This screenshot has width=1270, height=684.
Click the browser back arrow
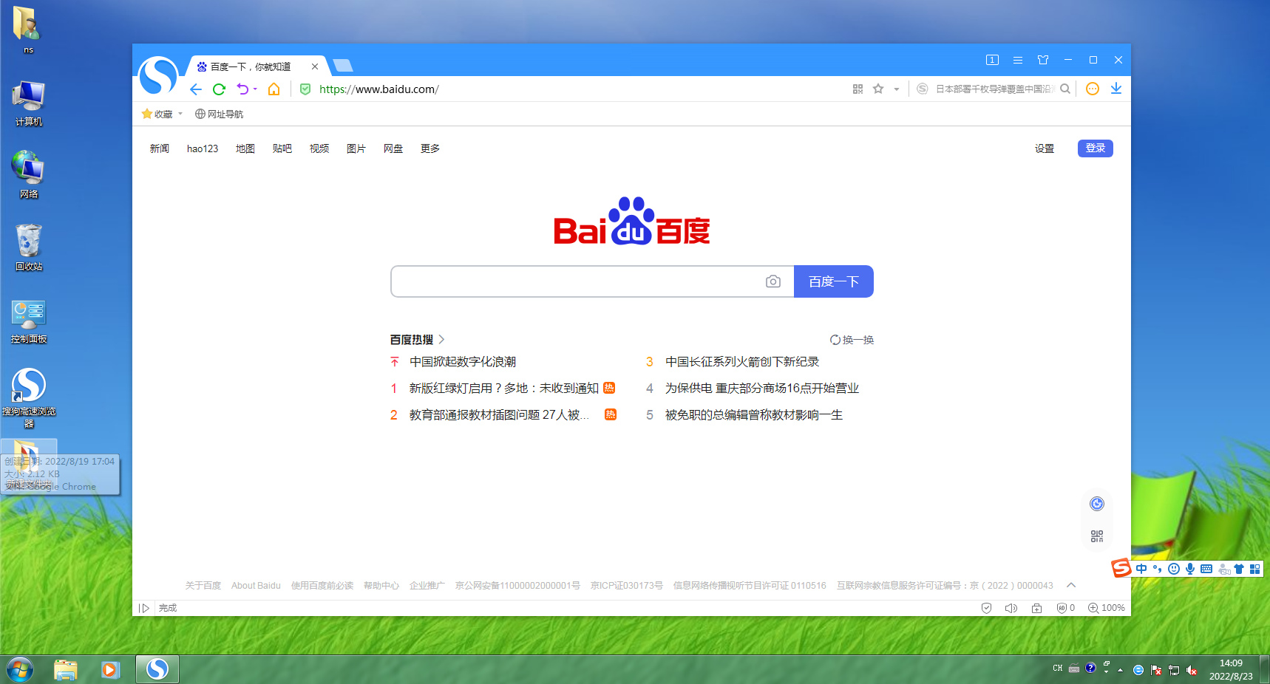point(196,89)
